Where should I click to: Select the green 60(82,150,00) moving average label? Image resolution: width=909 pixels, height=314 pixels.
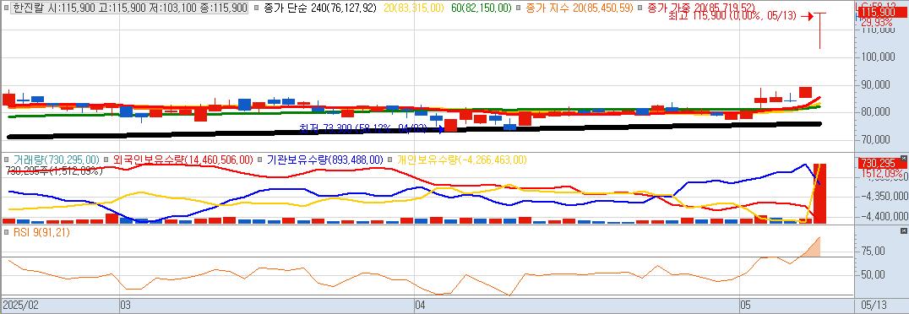pyautogui.click(x=483, y=8)
